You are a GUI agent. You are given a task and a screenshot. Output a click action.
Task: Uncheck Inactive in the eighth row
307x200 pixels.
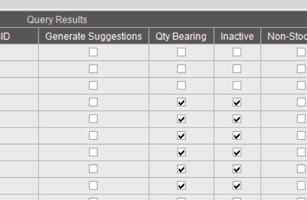(x=237, y=169)
